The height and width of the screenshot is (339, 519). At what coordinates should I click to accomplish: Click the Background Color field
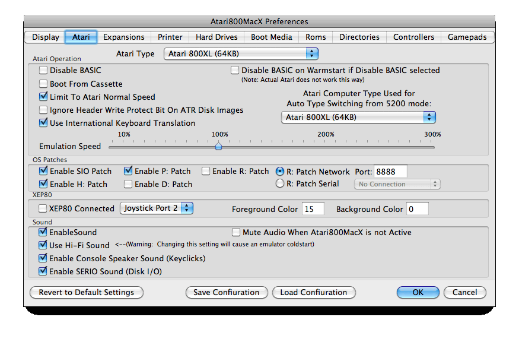[418, 209]
